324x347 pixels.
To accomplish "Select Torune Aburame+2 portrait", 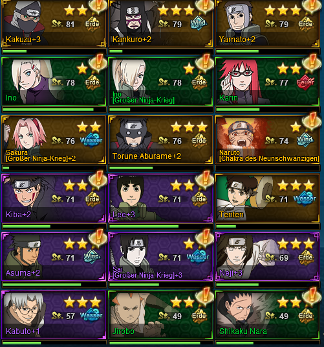I will pyautogui.click(x=133, y=134).
